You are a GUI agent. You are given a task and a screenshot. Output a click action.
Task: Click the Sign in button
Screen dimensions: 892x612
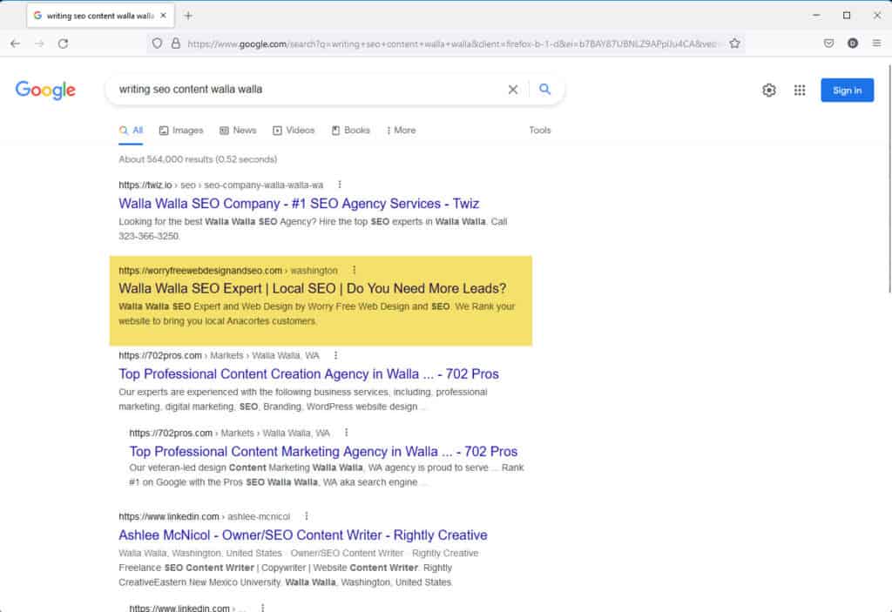[847, 90]
